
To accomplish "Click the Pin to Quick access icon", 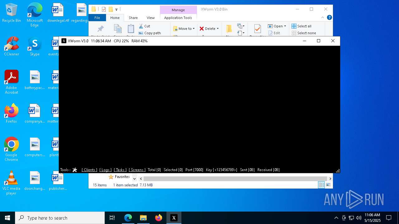I will tap(100, 29).
